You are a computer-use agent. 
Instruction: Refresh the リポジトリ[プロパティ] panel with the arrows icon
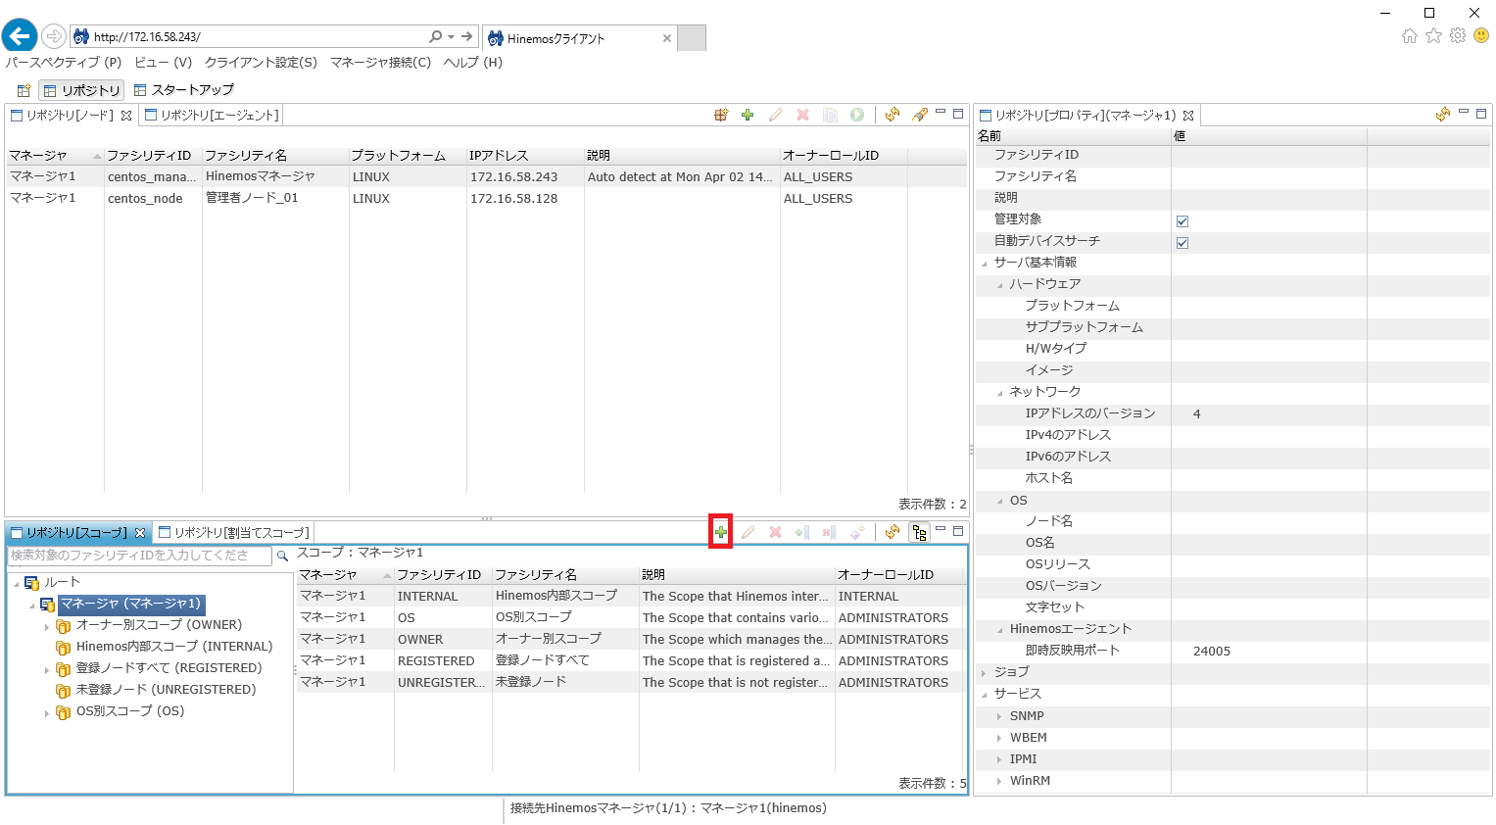point(1443,115)
